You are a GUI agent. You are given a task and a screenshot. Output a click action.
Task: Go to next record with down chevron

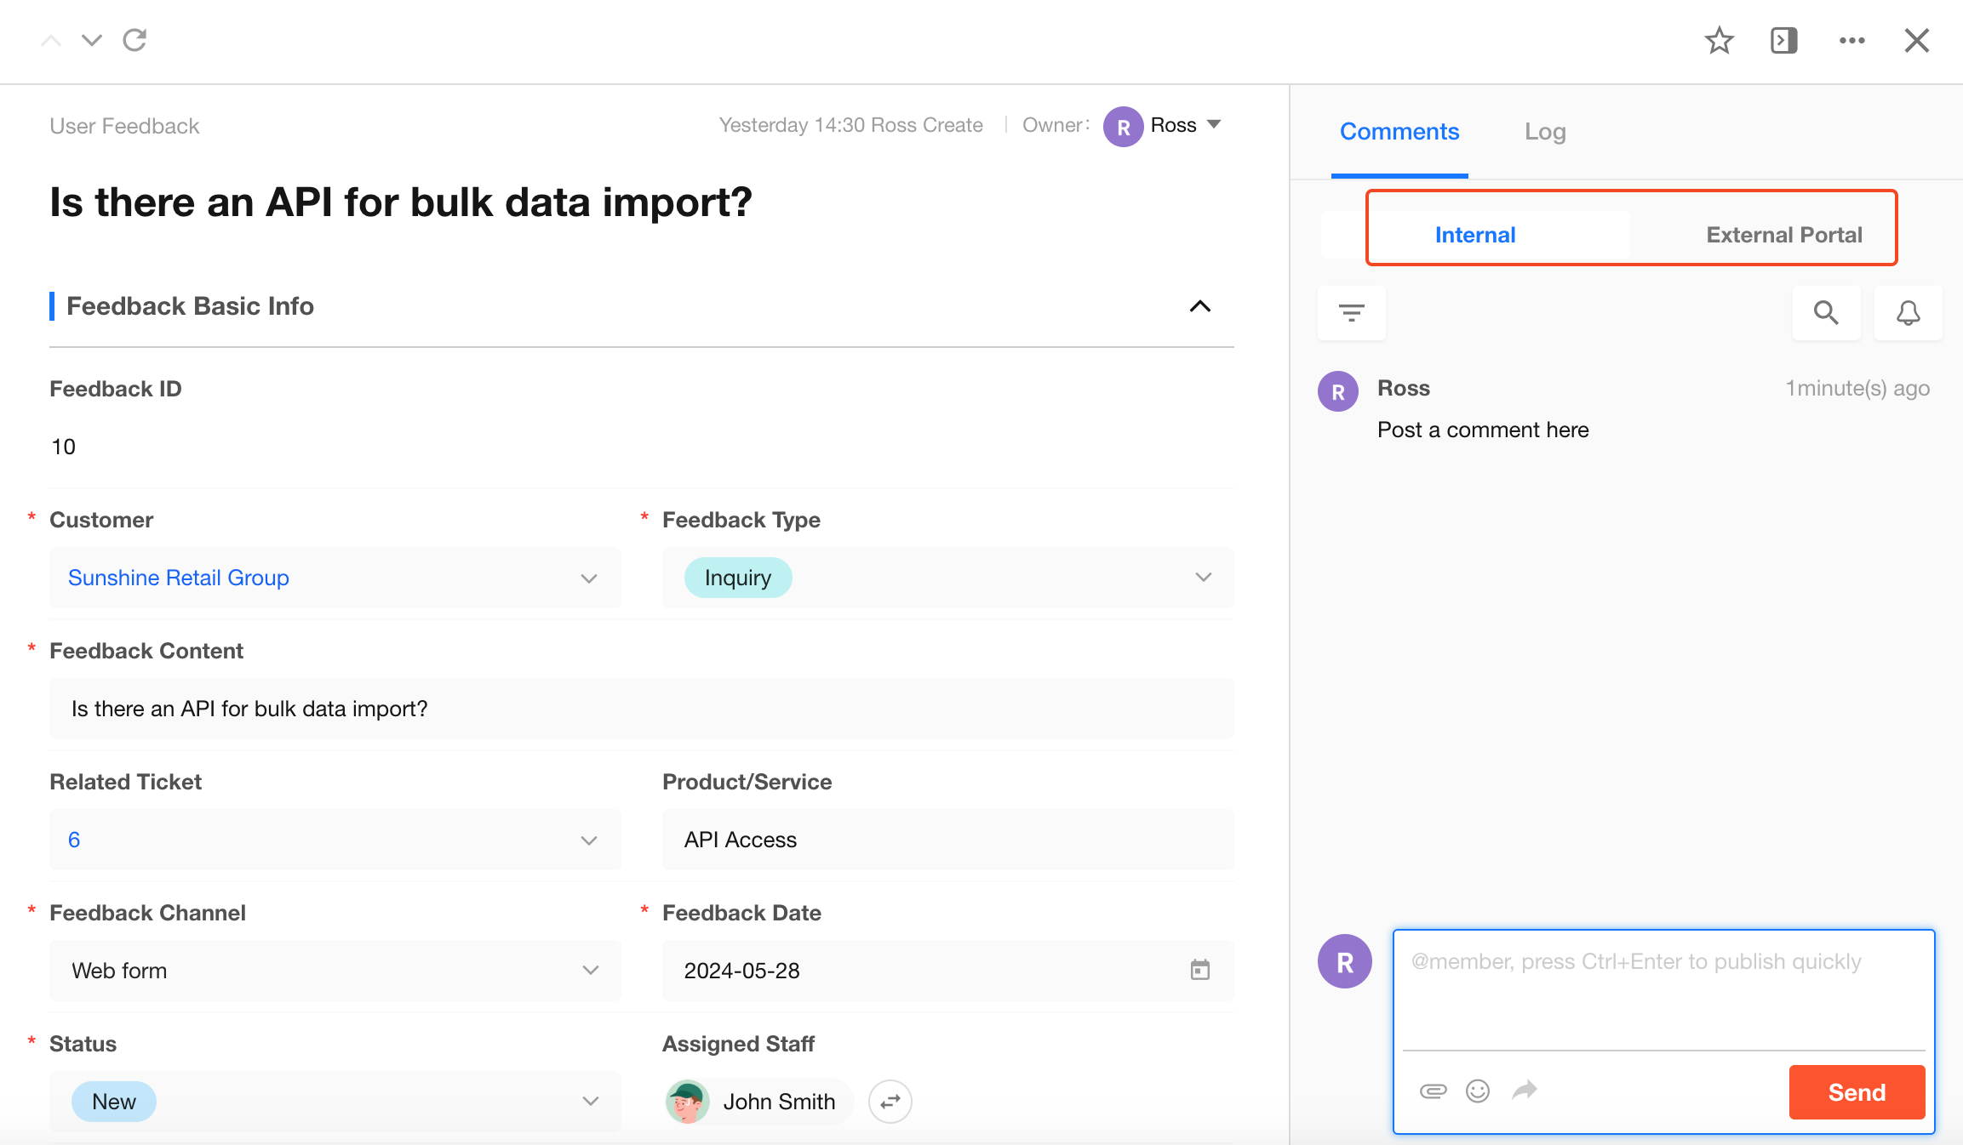pos(92,40)
